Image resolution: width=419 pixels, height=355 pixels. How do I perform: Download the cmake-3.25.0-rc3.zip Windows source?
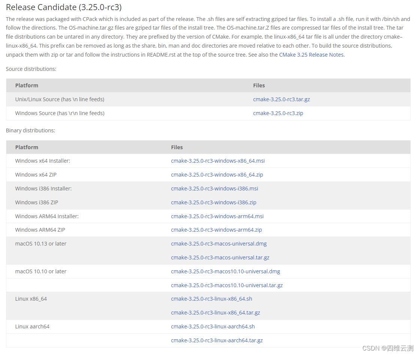tap(278, 113)
